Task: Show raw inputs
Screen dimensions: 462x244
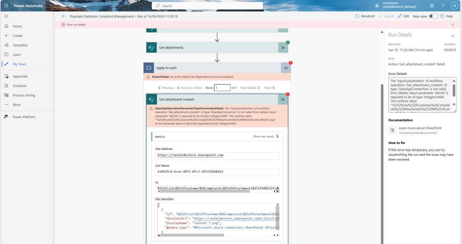Action: tap(266, 136)
